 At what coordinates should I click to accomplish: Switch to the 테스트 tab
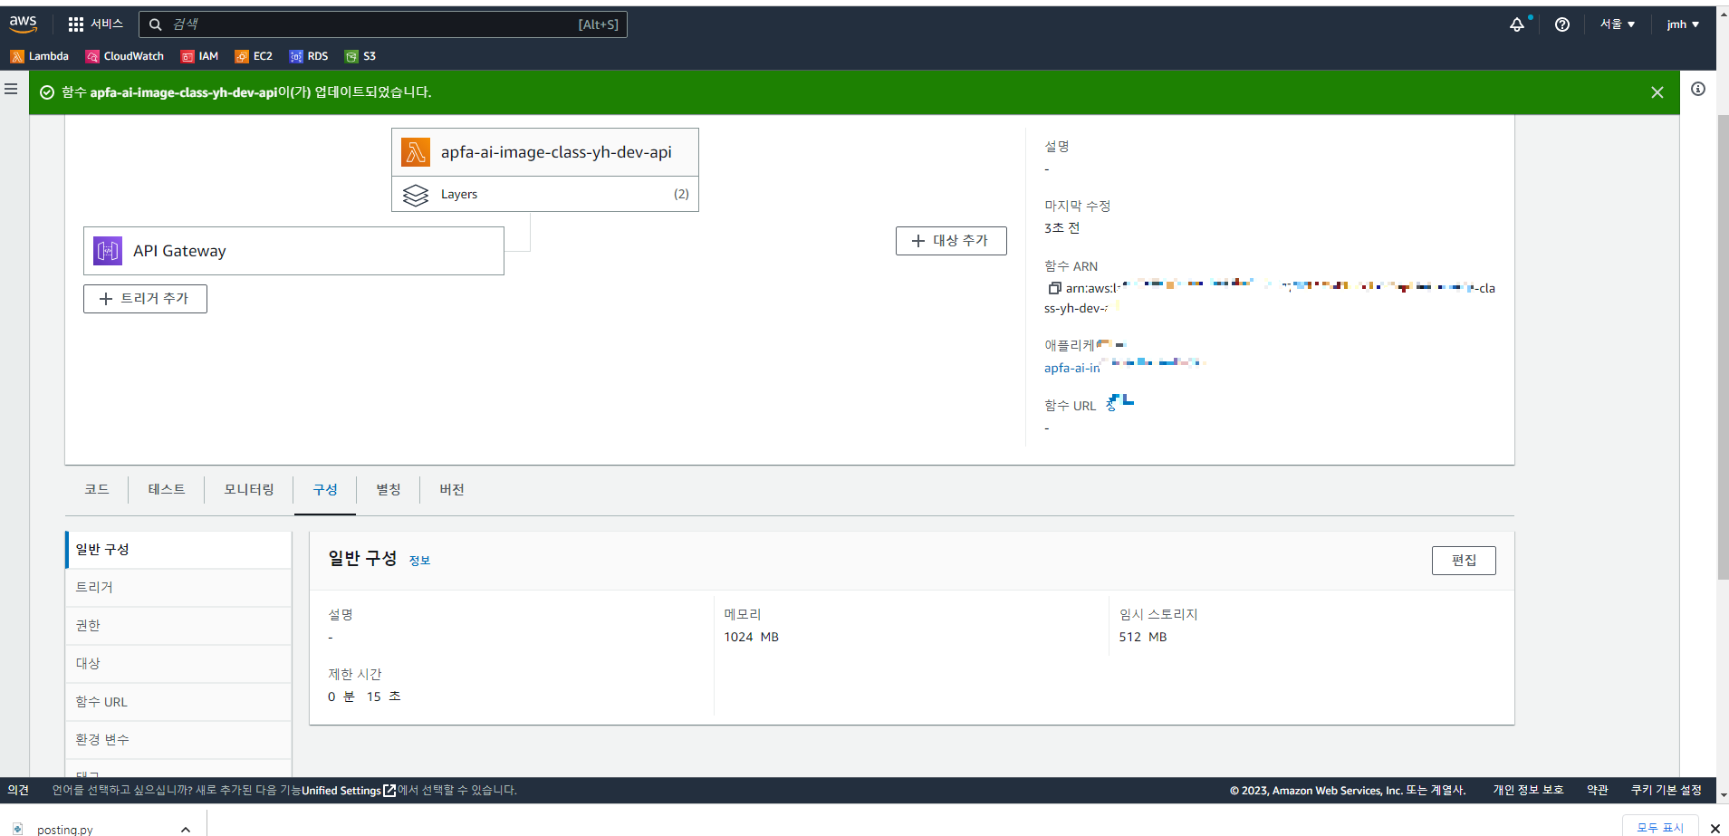(x=167, y=489)
